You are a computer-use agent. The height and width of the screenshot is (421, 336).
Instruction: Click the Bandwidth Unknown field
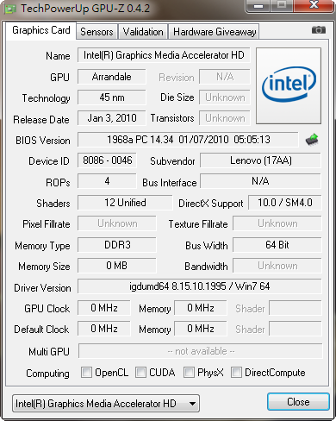click(277, 266)
